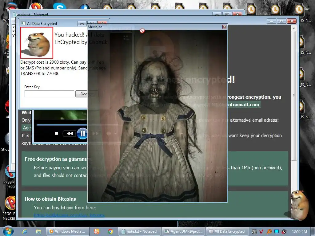The width and height of the screenshot is (315, 236).
Task: Click the blue monitor tray icon
Action: [277, 231]
